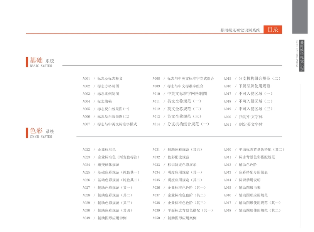Click entry A031 辅助色彩规范(其五)
The width and height of the screenshot is (314, 232).
coord(177,150)
